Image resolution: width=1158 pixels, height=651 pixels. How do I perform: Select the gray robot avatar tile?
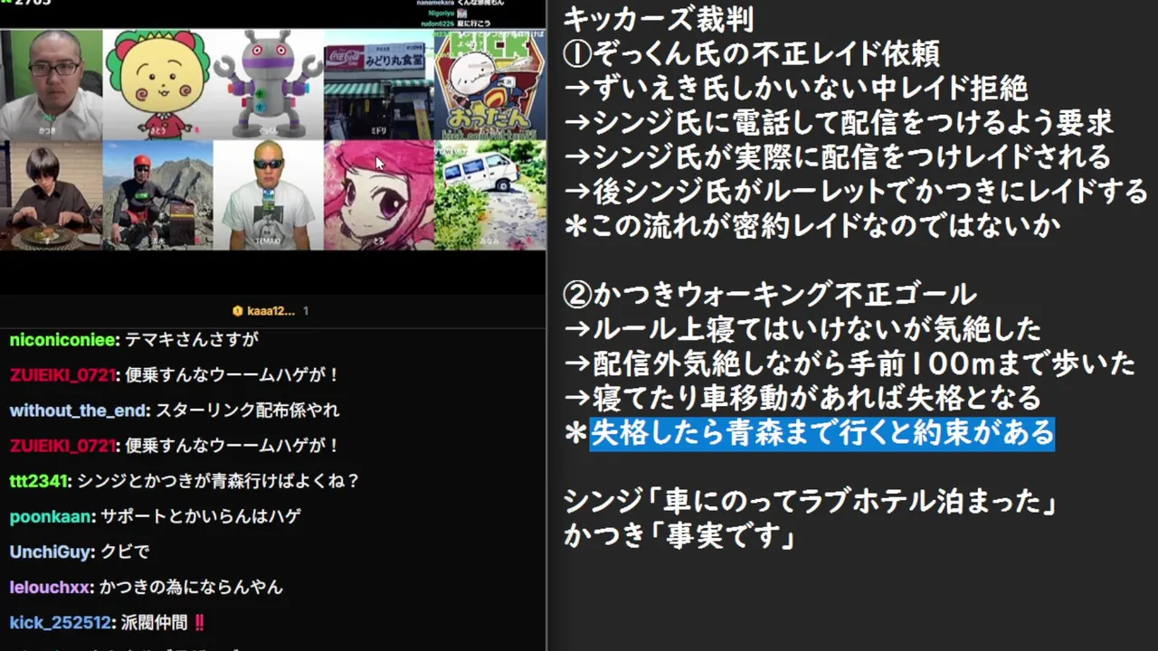pos(269,85)
